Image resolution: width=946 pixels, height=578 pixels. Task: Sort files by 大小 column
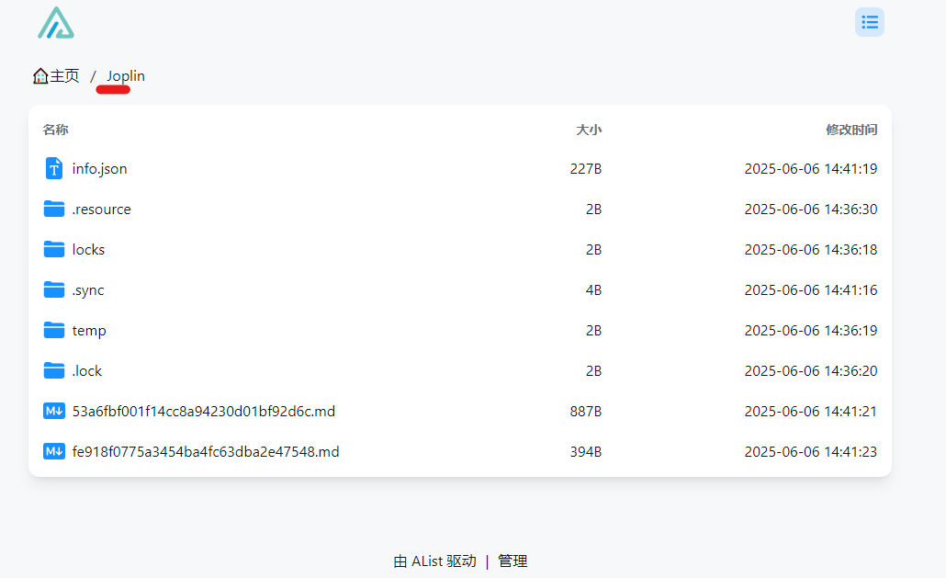(589, 130)
